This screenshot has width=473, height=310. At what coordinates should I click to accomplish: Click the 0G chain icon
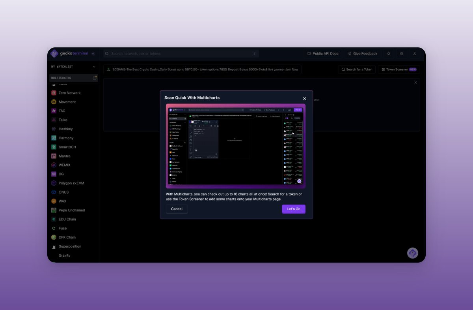pyautogui.click(x=54, y=174)
